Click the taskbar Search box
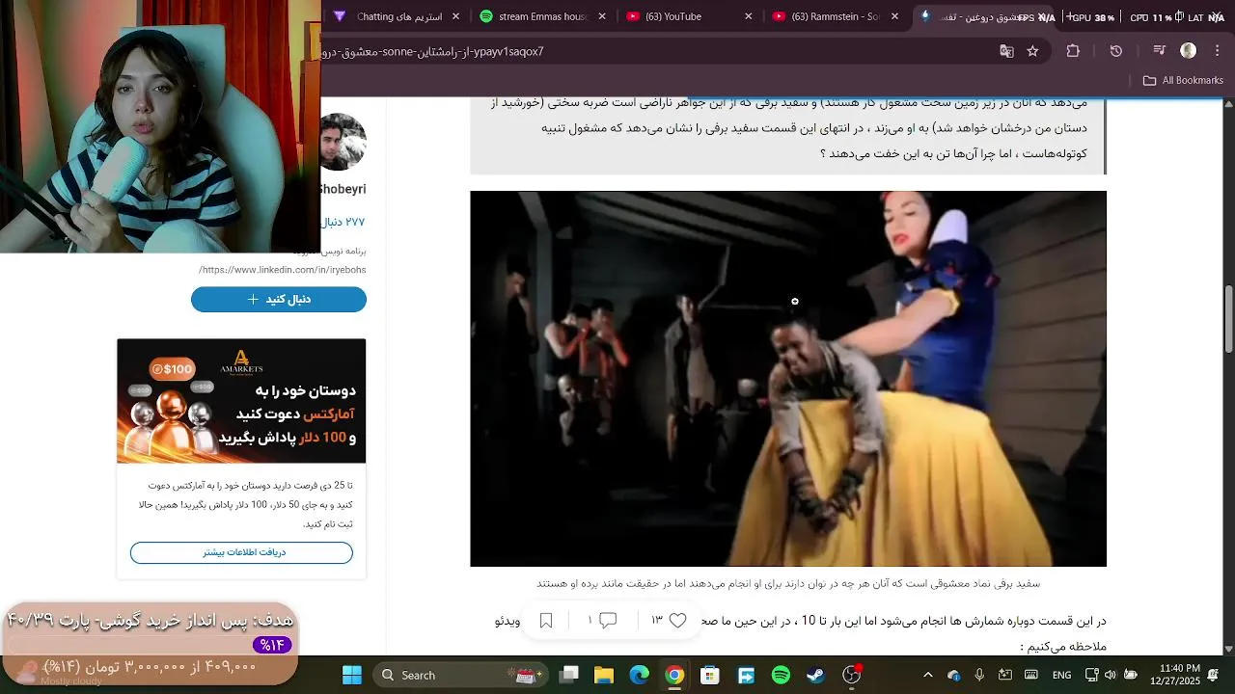 [459, 675]
